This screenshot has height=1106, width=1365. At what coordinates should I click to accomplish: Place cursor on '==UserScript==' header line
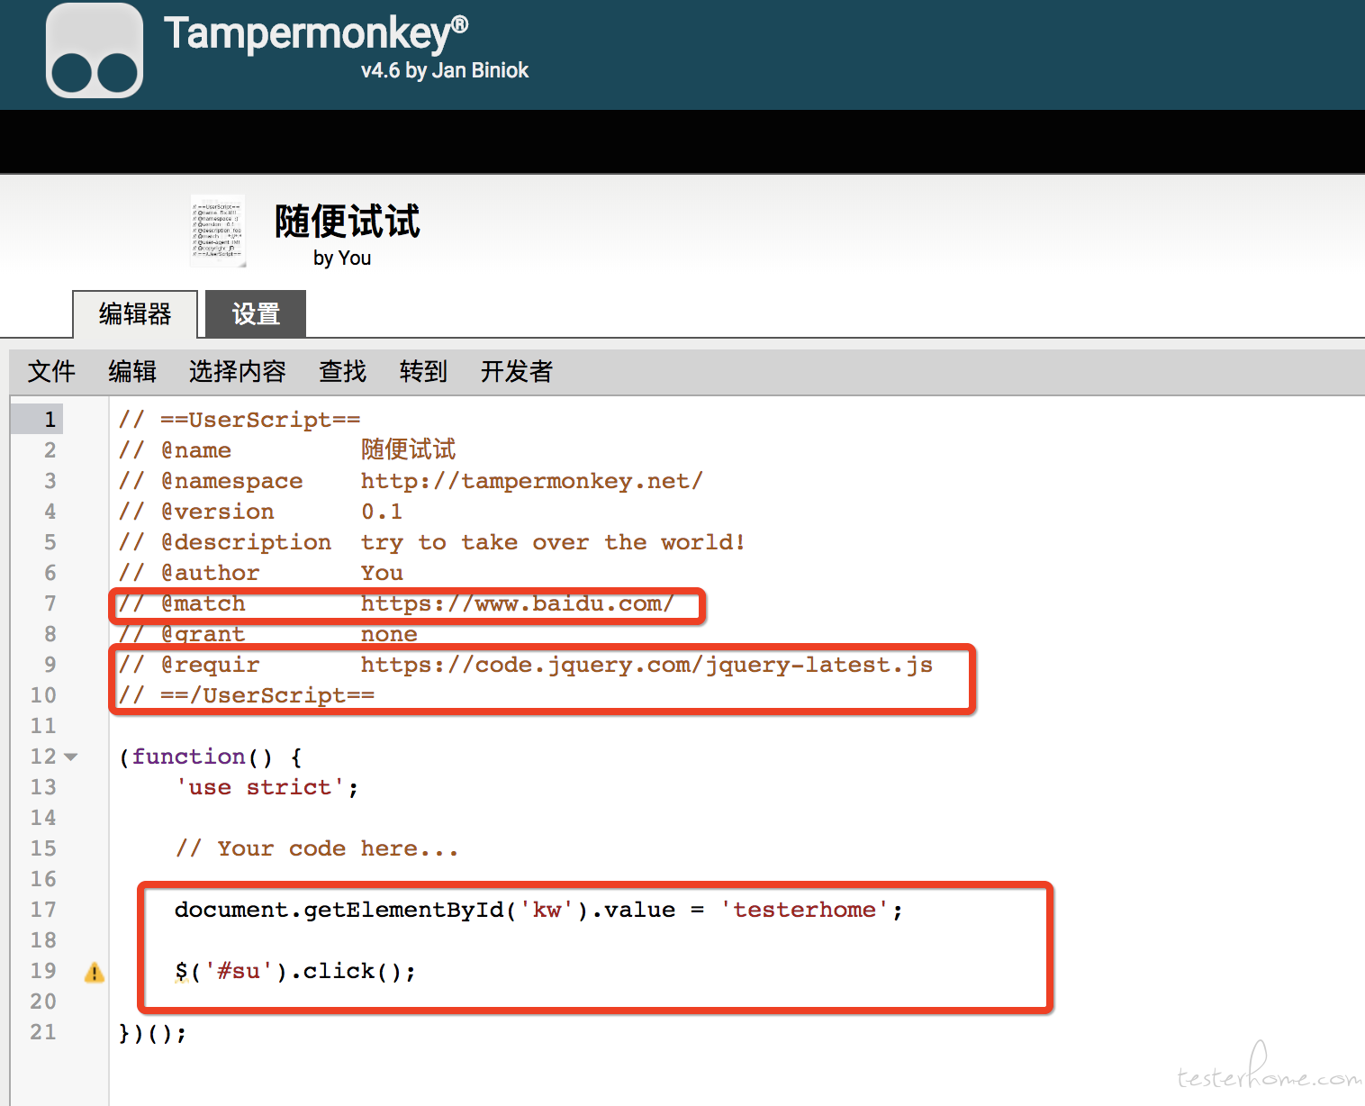(240, 420)
